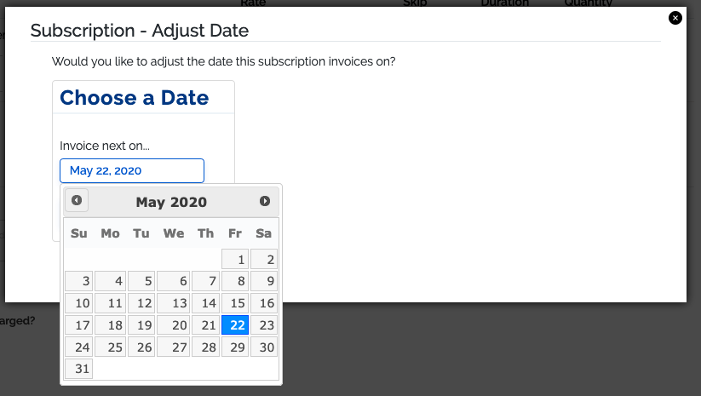Go to previous month in calendar
Screen dimensions: 701x396
point(77,200)
